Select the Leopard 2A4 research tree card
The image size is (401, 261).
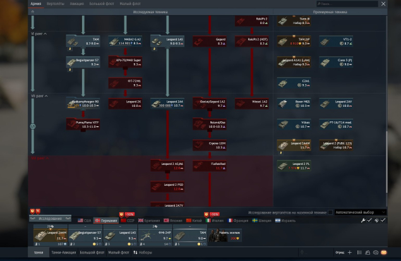167,104
